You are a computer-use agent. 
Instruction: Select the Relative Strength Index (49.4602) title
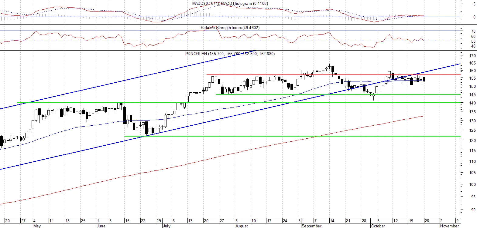coord(230,28)
